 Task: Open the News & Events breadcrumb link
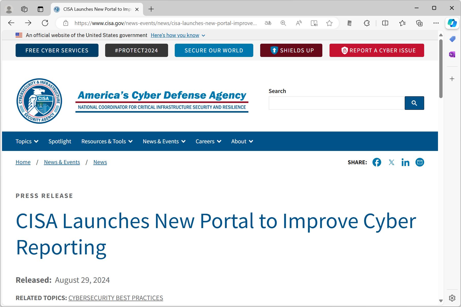62,162
